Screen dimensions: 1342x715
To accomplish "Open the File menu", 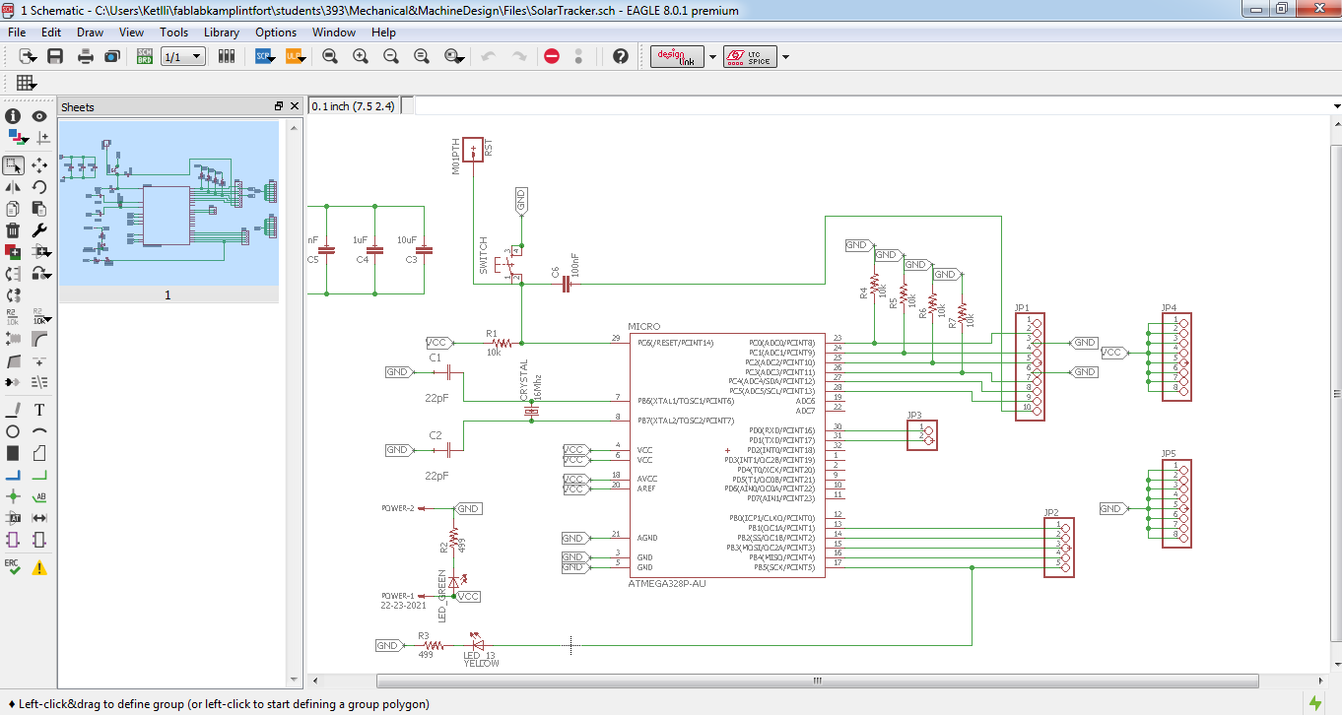I will tap(17, 32).
